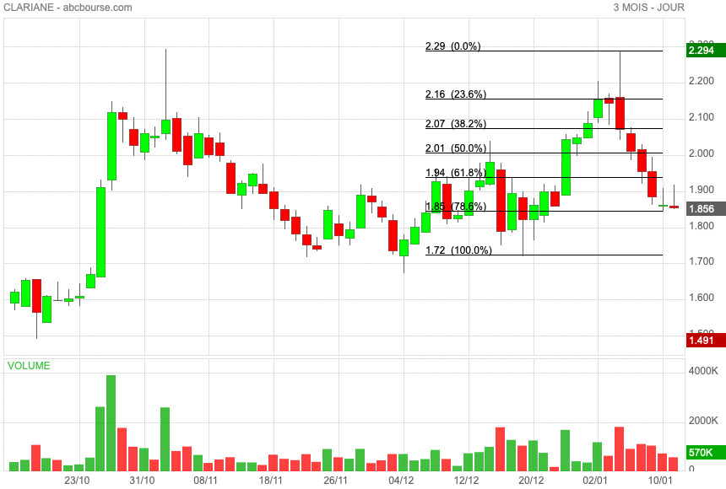This screenshot has height=489, width=726.
Task: Click the 2.200 price axis value
Action: [702, 82]
